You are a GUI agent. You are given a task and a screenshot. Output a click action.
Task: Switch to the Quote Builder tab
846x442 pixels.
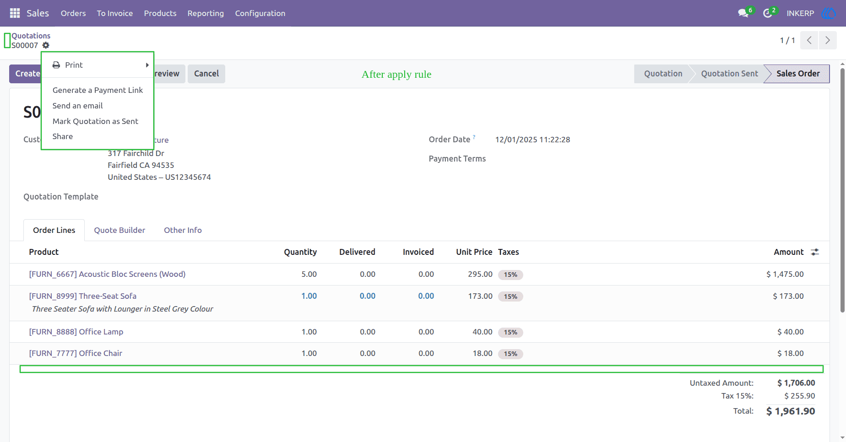point(119,230)
